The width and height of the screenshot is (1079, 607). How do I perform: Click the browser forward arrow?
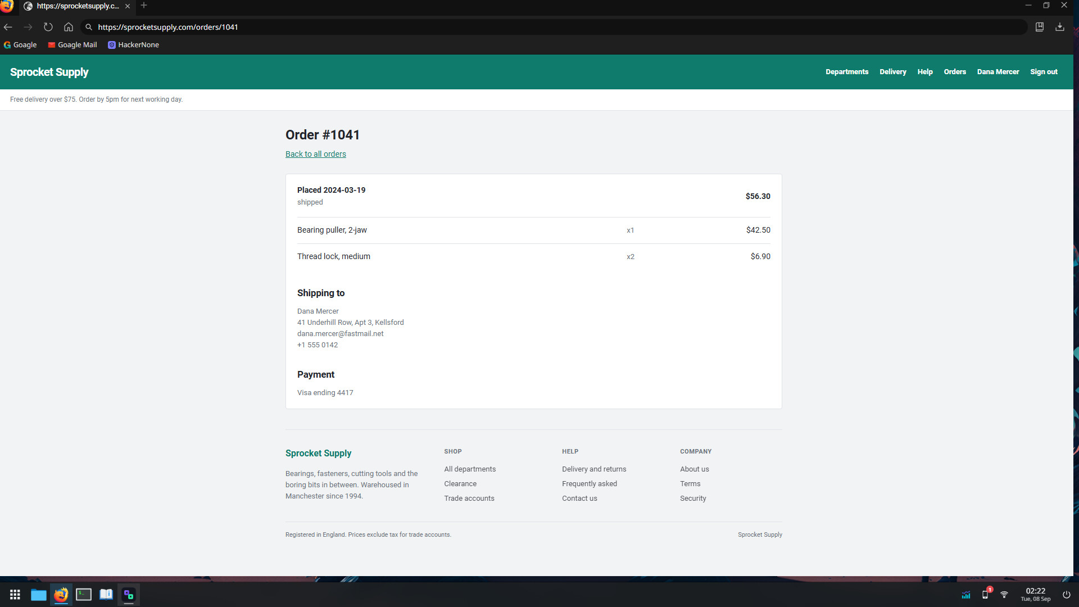(x=28, y=27)
